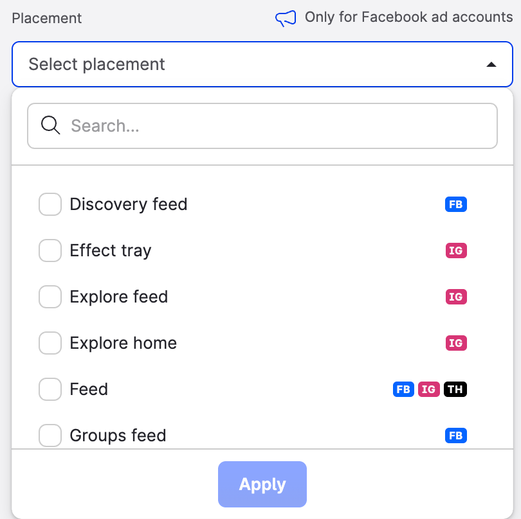
Task: Click the dropdown caret arrow
Action: click(491, 64)
